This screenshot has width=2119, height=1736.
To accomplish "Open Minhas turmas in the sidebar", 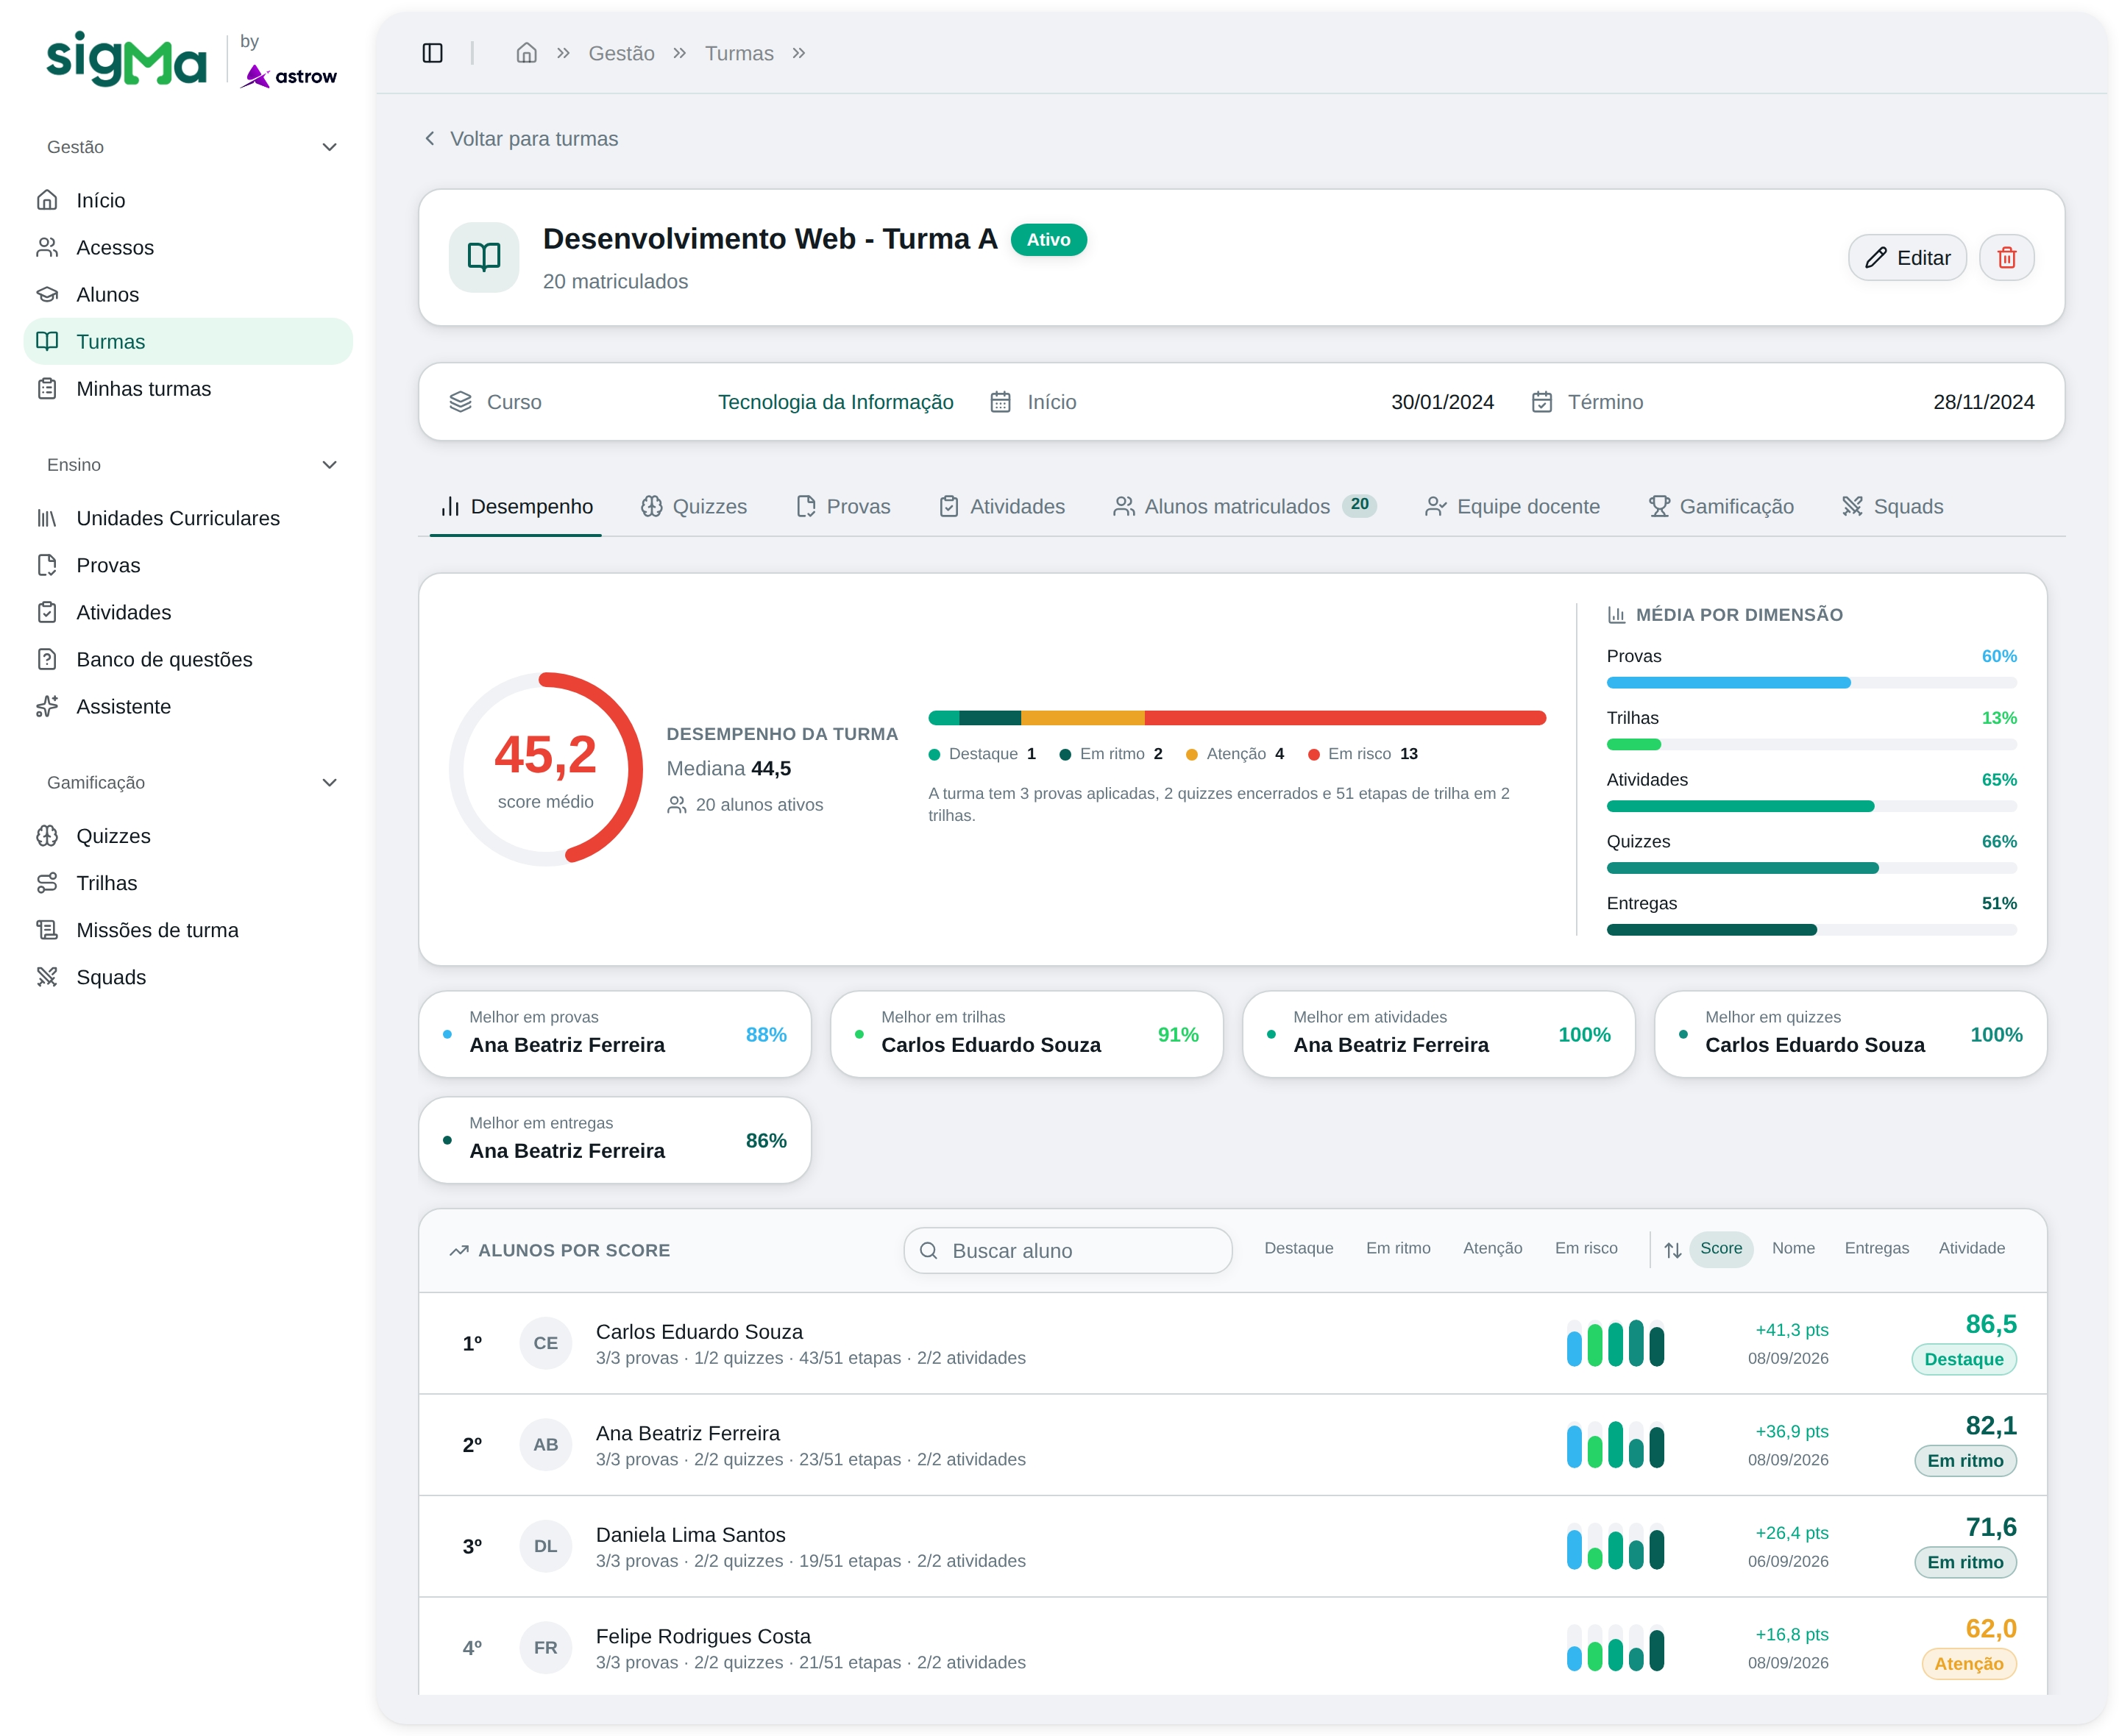I will click(x=188, y=388).
